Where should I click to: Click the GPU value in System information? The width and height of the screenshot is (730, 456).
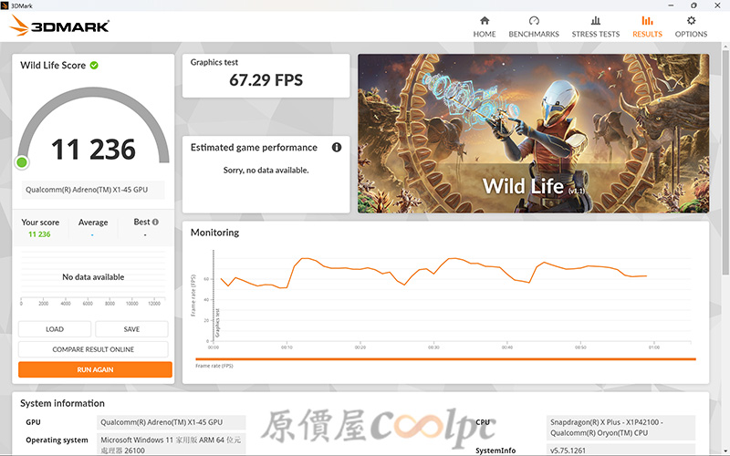click(x=172, y=422)
